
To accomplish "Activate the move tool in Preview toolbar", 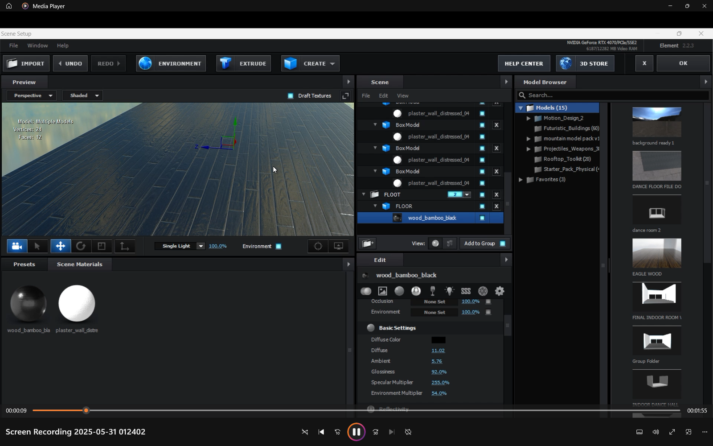I will pyautogui.click(x=60, y=246).
